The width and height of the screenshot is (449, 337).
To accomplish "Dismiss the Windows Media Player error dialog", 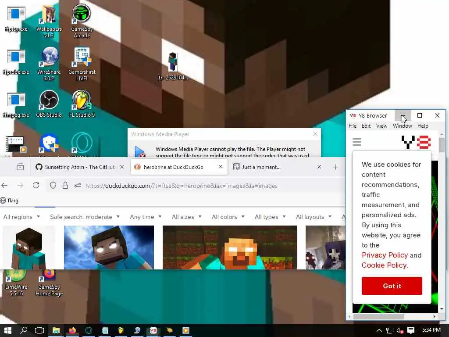I will (315, 134).
